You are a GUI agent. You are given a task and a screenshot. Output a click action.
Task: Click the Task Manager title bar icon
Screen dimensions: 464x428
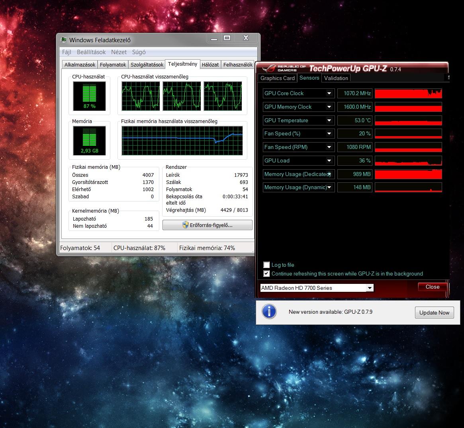pos(64,40)
